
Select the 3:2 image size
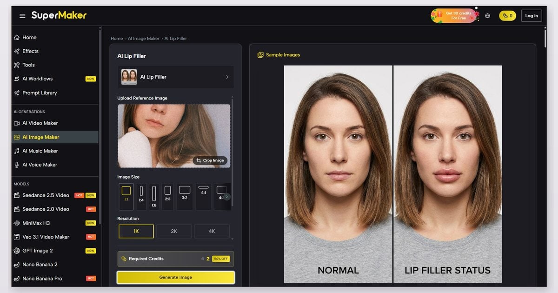(x=185, y=197)
